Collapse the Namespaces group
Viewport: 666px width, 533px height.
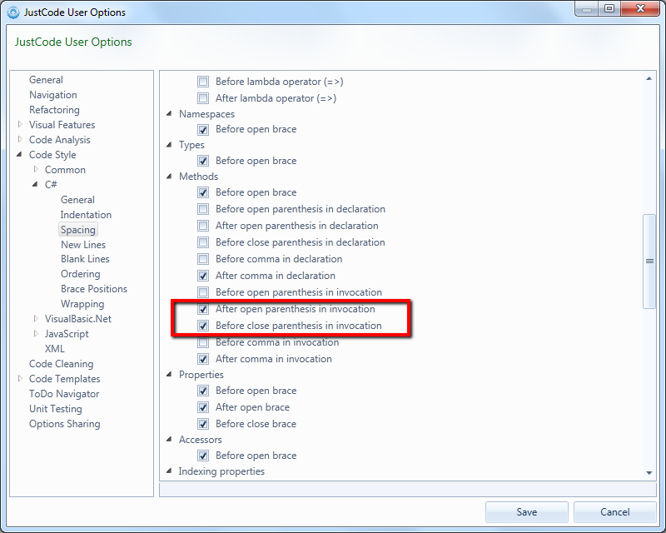click(x=169, y=113)
